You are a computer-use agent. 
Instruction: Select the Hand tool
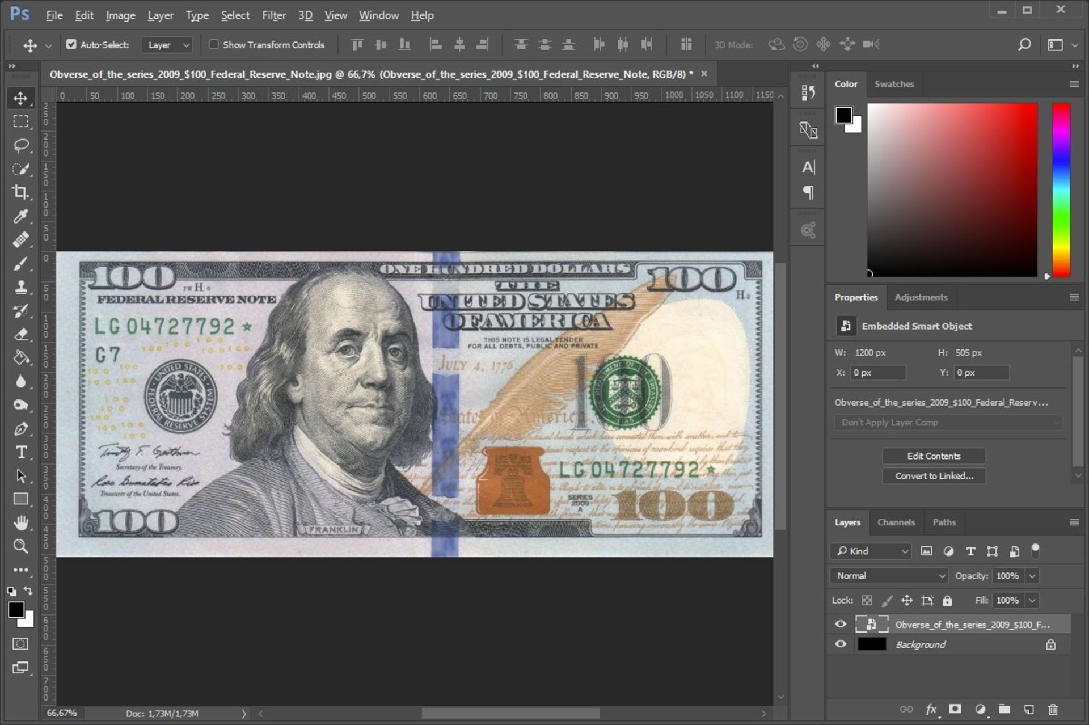21,522
